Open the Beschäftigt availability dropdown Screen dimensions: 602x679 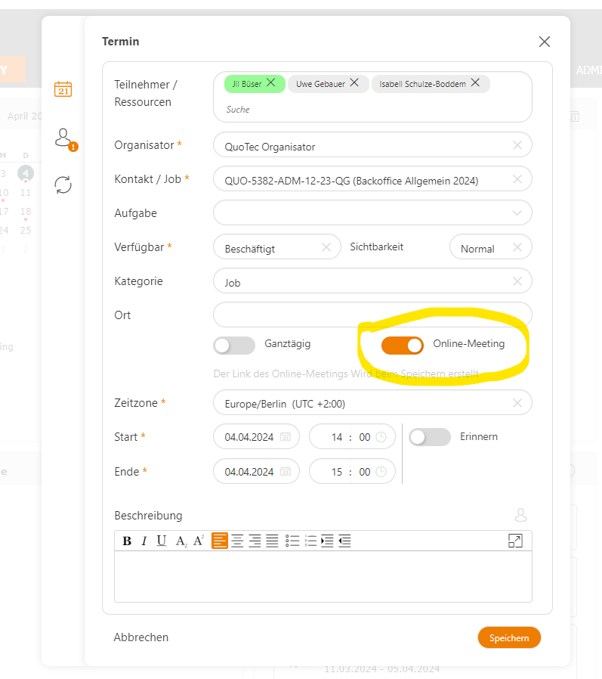276,247
